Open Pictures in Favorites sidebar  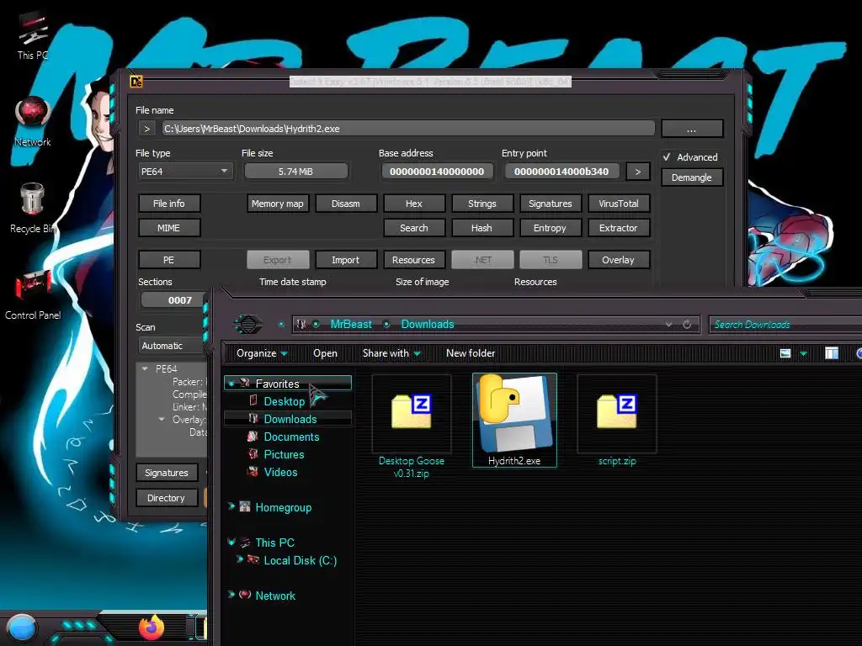click(284, 454)
